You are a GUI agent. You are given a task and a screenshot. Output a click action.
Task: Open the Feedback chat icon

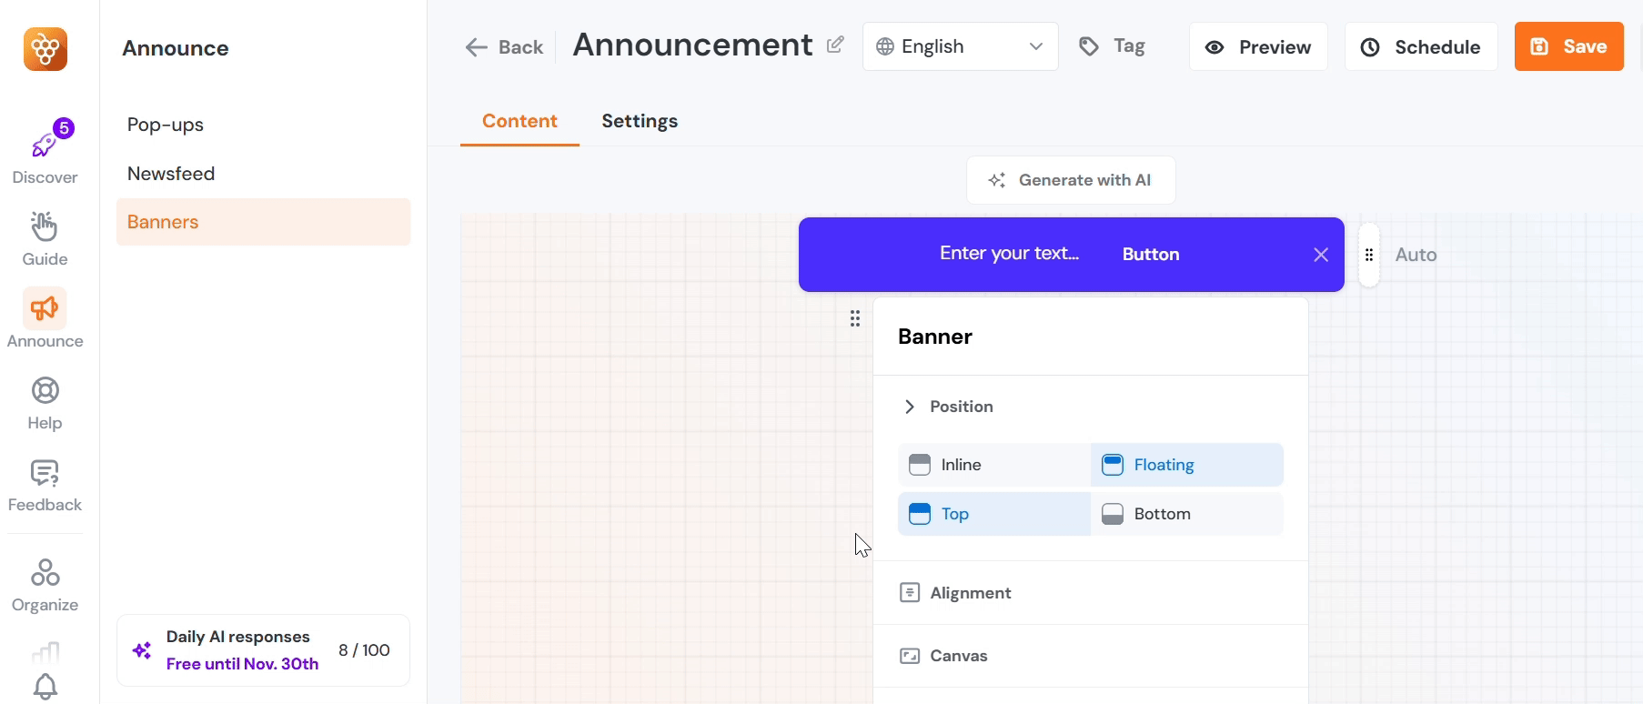point(45,473)
